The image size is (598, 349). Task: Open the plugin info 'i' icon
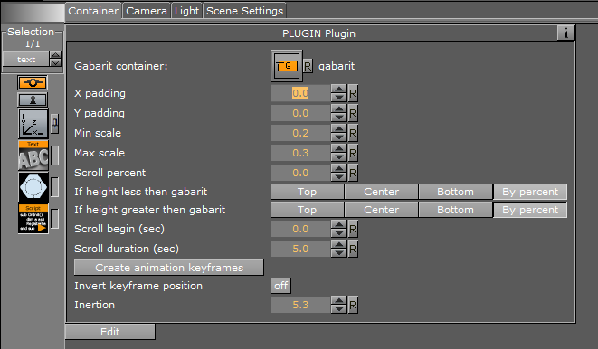pyautogui.click(x=566, y=33)
